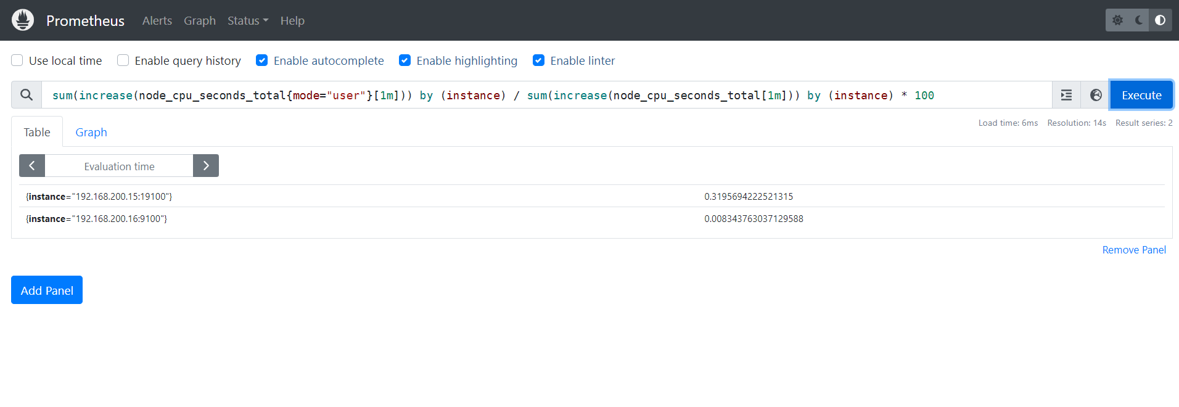Open the Status dropdown menu
1179x407 pixels.
tap(248, 21)
